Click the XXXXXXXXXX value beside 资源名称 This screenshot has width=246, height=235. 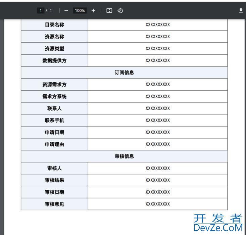pyautogui.click(x=158, y=37)
